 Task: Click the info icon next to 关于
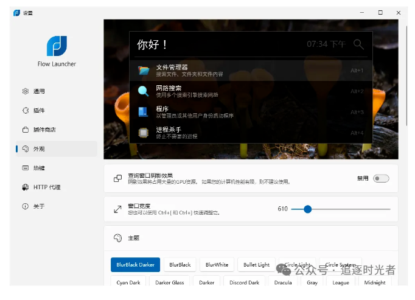pos(26,206)
